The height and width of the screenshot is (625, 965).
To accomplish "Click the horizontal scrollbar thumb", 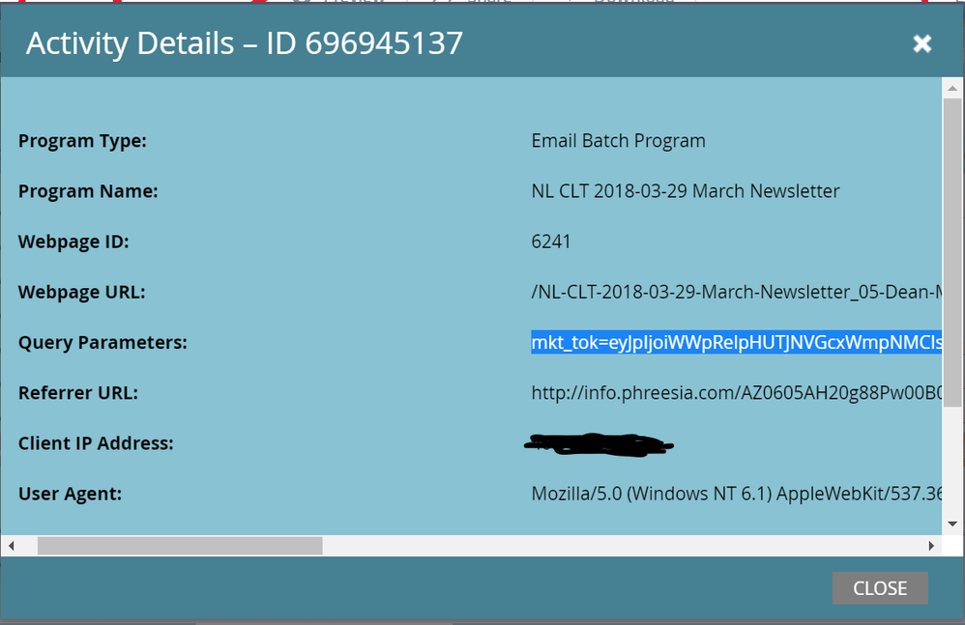I will [x=179, y=546].
